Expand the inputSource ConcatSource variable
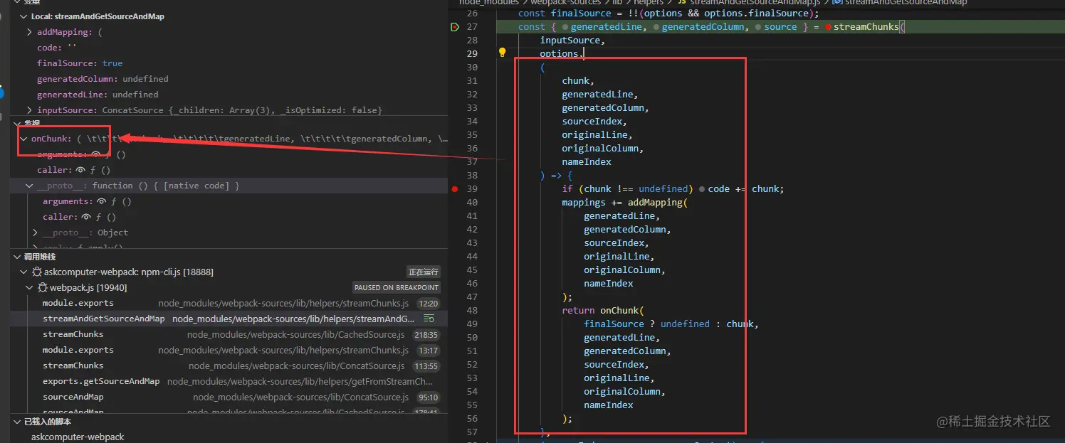1065x443 pixels. tap(29, 110)
